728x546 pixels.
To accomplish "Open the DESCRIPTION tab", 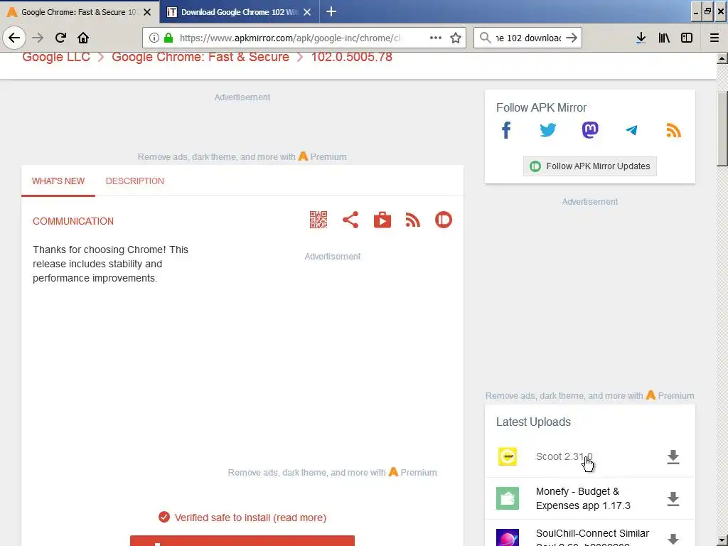I will click(x=134, y=181).
